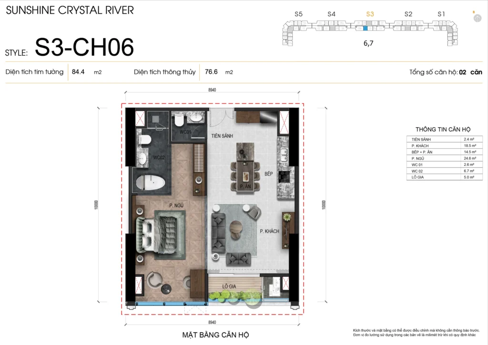Viewport: 488px width, 345px height.
Task: Select the S1 block label in the key plan
Action: [441, 14]
